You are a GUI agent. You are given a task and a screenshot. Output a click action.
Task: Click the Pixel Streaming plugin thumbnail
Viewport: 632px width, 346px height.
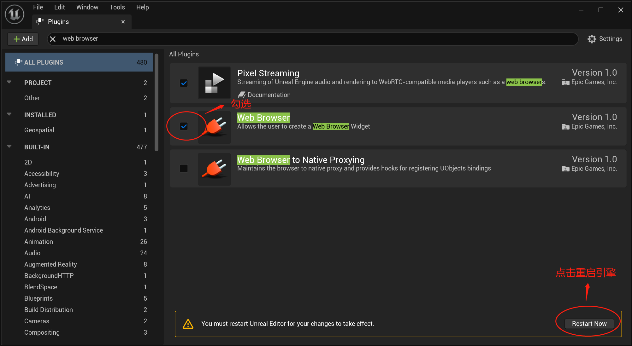coord(214,83)
